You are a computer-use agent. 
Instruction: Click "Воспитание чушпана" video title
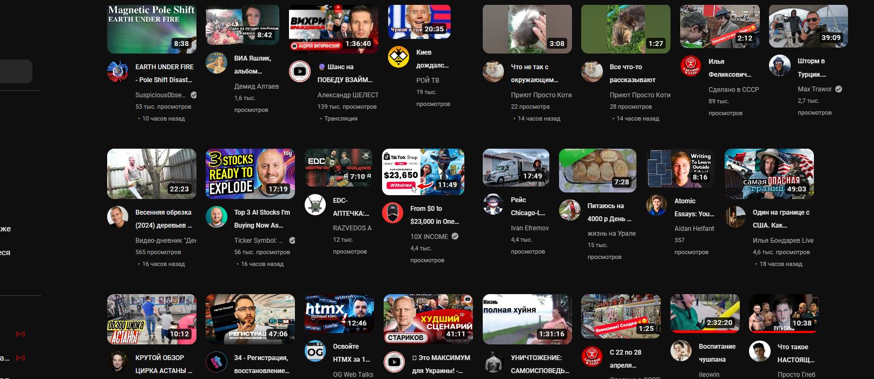tap(717, 353)
